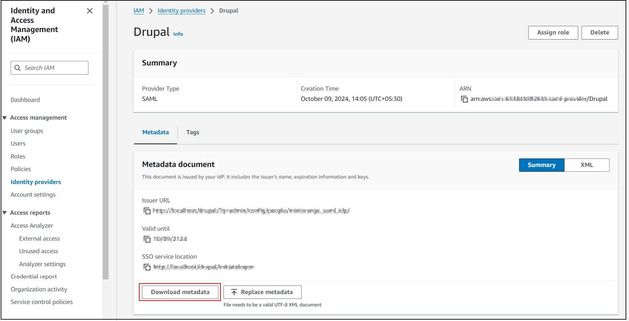Screen dimensions: 629x321
Task: Click the sidebar vertical scrollbar
Action: click(105, 141)
